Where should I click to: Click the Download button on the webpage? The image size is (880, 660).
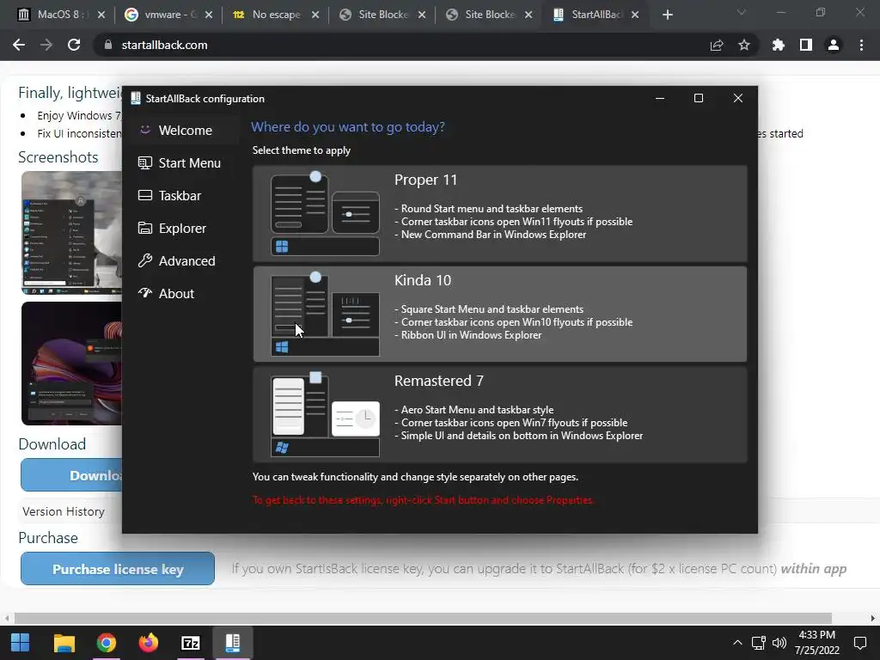click(71, 474)
